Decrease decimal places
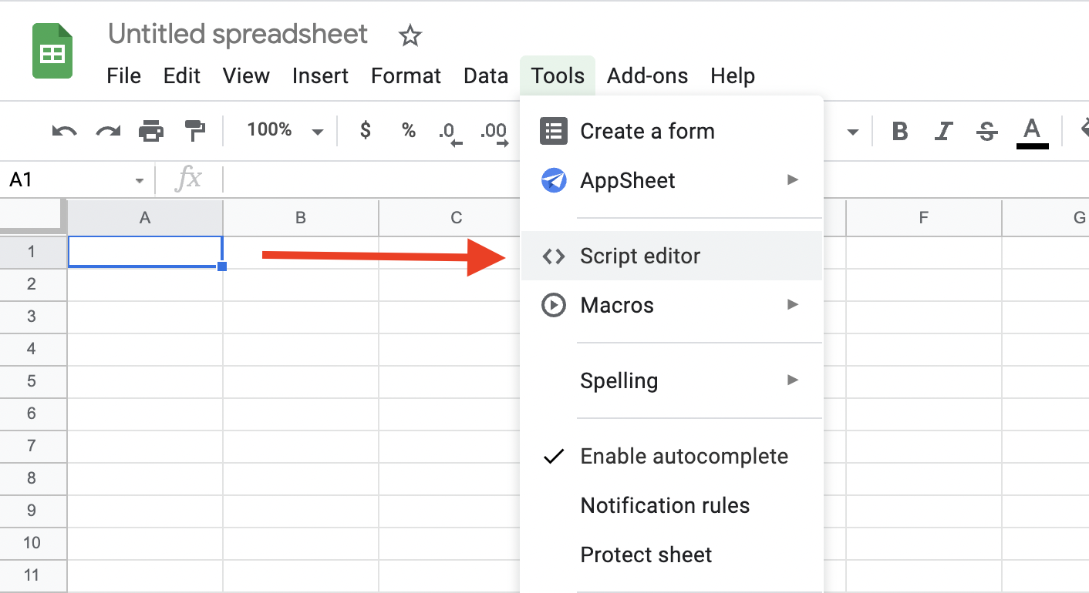Image resolution: width=1089 pixels, height=593 pixels. (450, 131)
